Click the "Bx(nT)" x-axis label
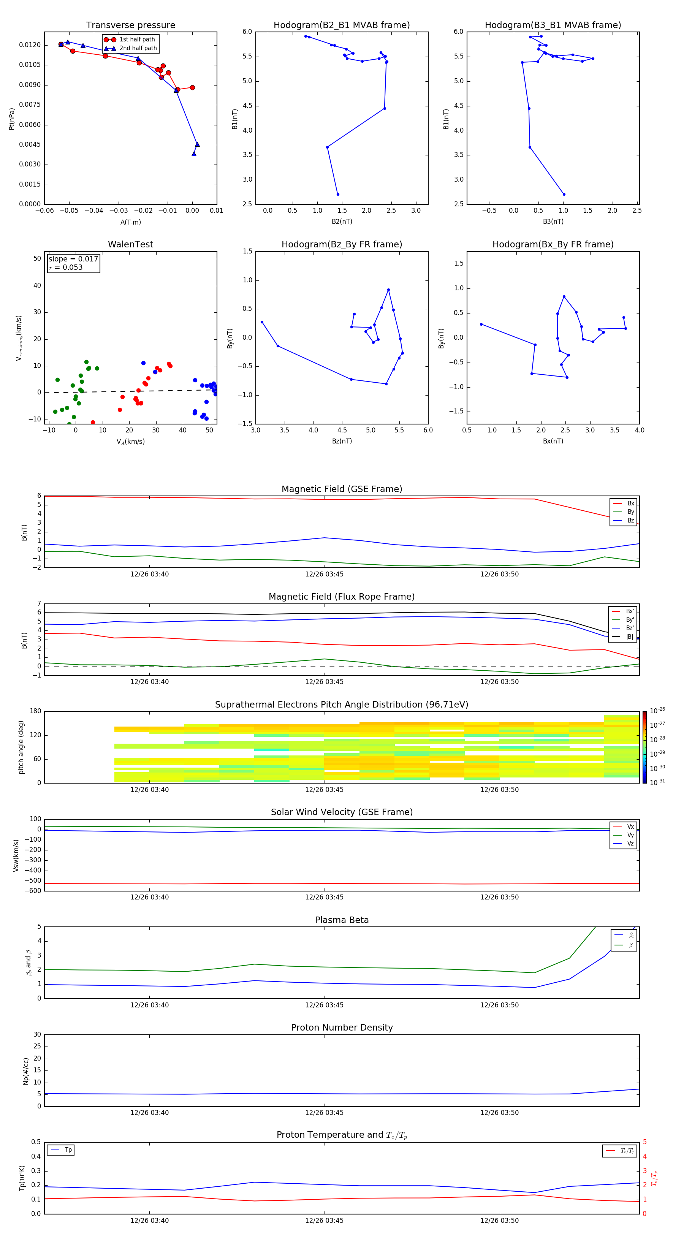This screenshot has width=684, height=1254. (x=553, y=441)
